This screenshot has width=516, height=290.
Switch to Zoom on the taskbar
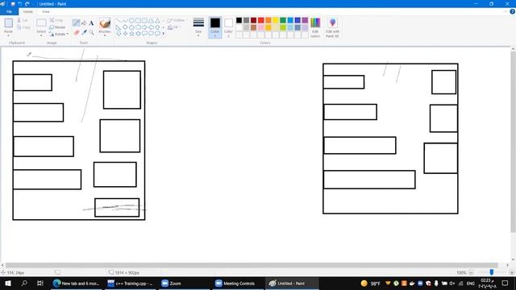(171, 284)
